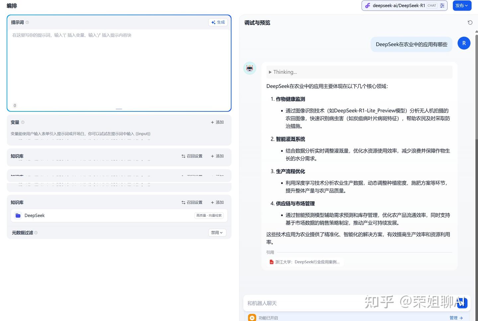Click 生成 to auto-generate the prompt
This screenshot has height=321, width=478.
218,22
